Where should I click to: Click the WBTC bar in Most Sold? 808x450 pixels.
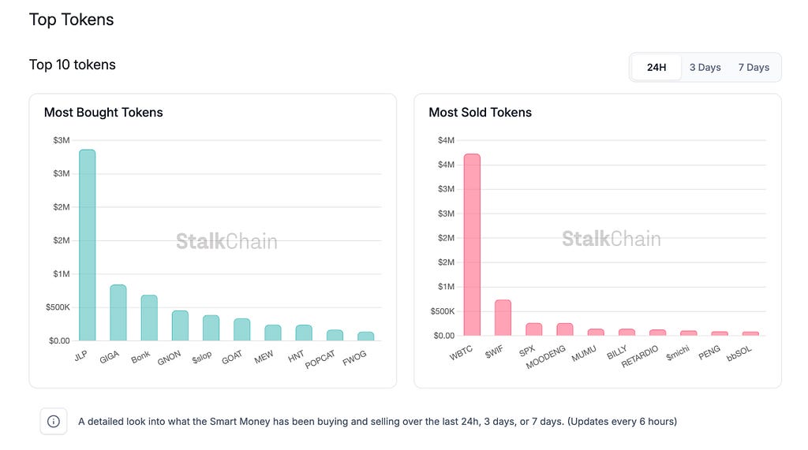(x=472, y=244)
